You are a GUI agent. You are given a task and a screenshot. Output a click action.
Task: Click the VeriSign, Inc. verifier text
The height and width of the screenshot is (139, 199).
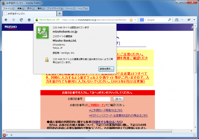click(68, 53)
